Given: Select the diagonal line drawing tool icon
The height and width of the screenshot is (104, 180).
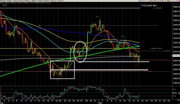Looking at the screenshot, I should [158, 1].
